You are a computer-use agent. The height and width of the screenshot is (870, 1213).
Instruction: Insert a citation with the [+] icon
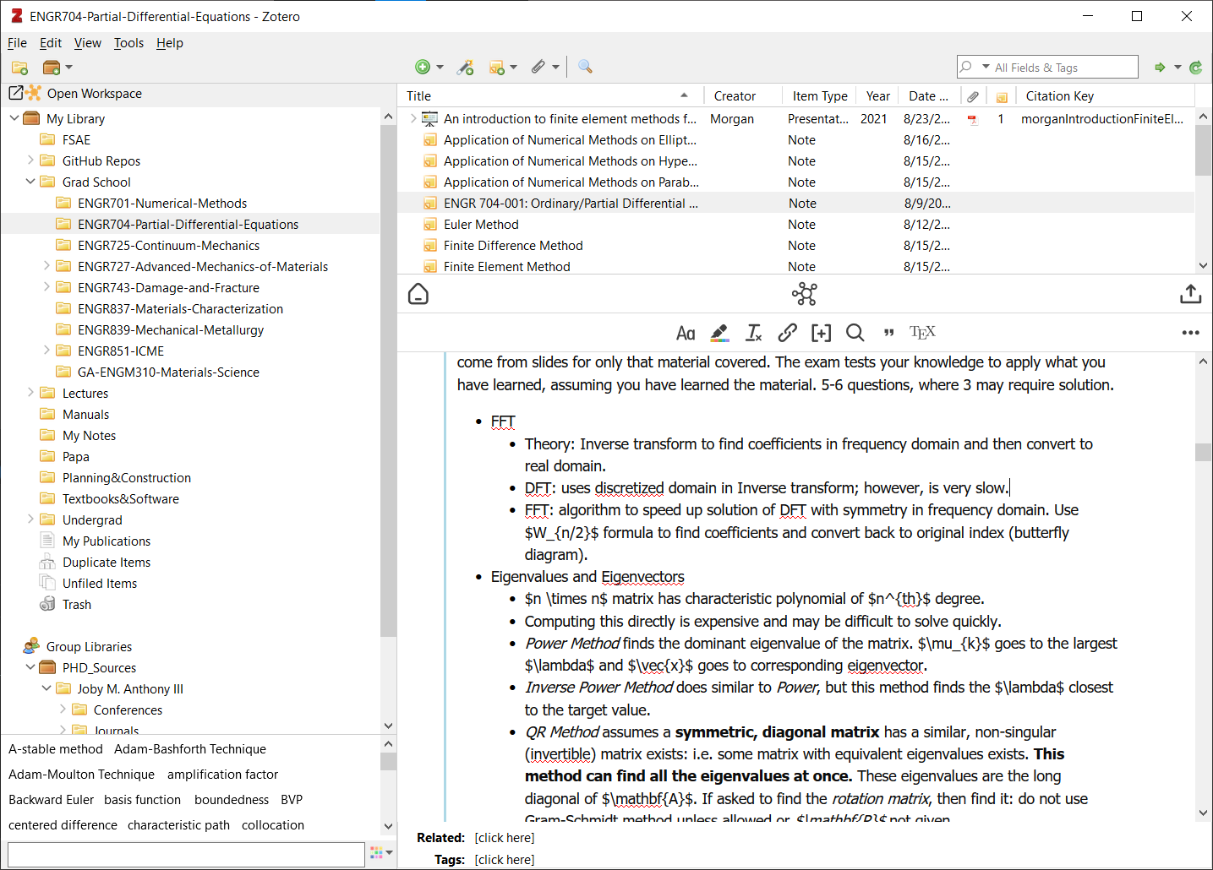click(821, 333)
